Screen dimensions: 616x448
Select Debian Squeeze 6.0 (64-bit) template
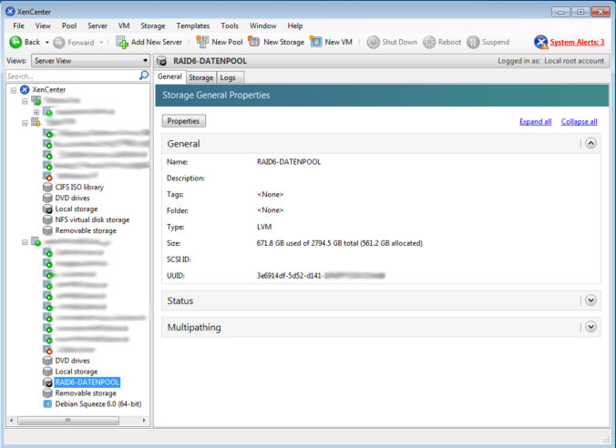(x=98, y=404)
